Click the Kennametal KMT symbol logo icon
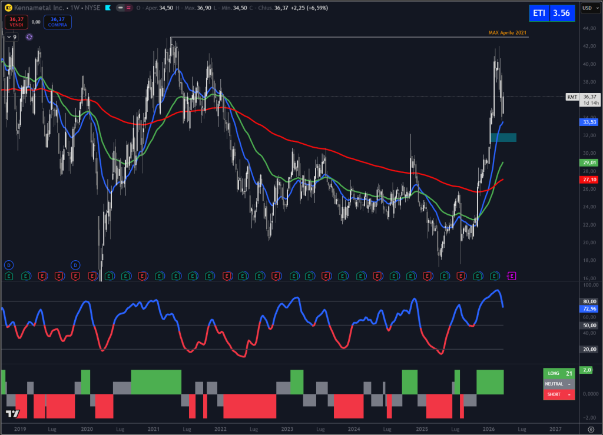Image resolution: width=603 pixels, height=435 pixels. click(x=7, y=8)
